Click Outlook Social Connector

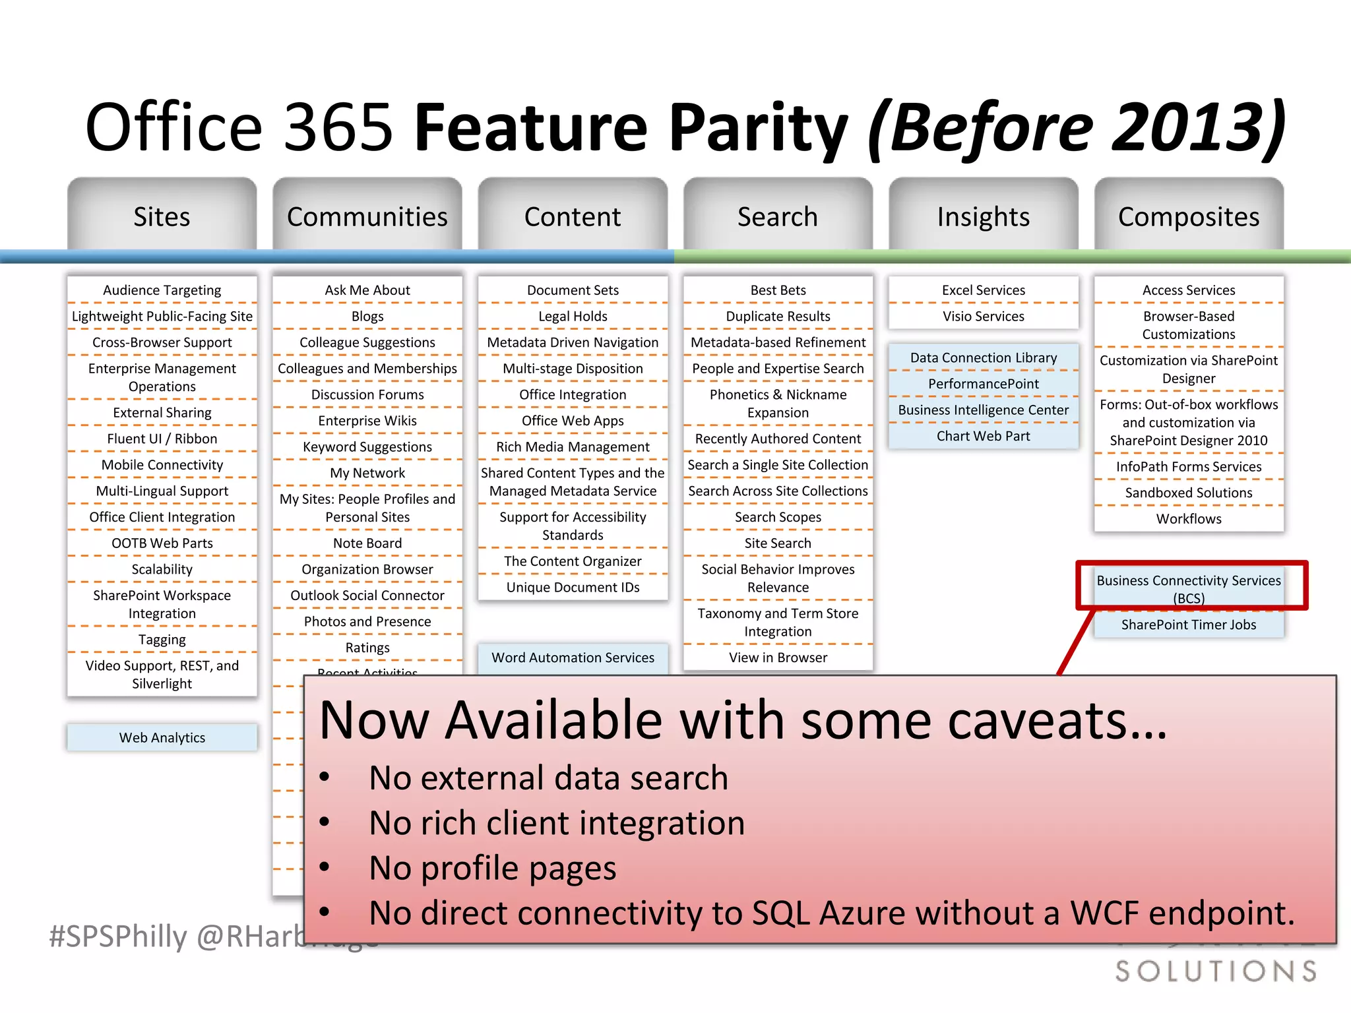[x=367, y=596]
